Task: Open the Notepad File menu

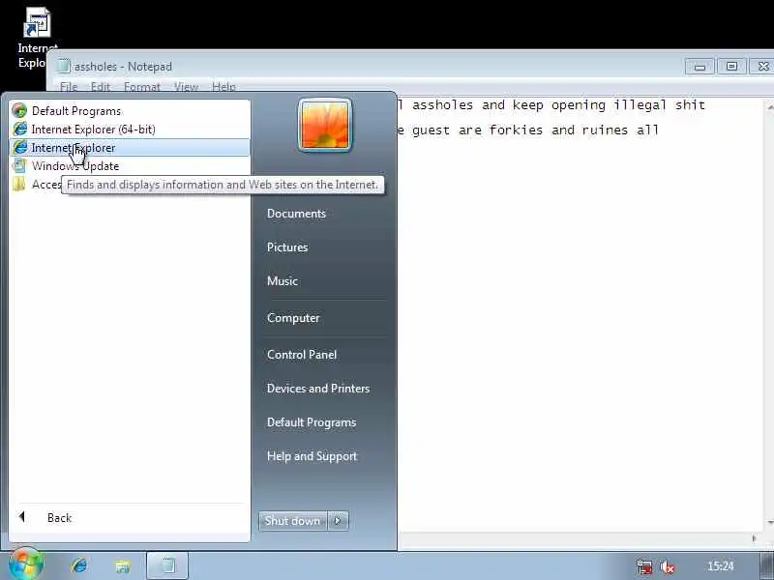Action: [x=69, y=87]
